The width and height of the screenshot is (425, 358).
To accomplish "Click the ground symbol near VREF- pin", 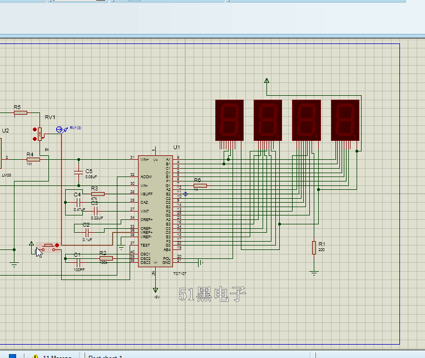I will tap(121, 248).
